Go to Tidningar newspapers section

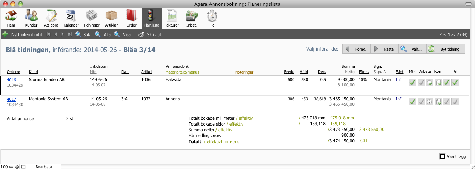point(91,19)
